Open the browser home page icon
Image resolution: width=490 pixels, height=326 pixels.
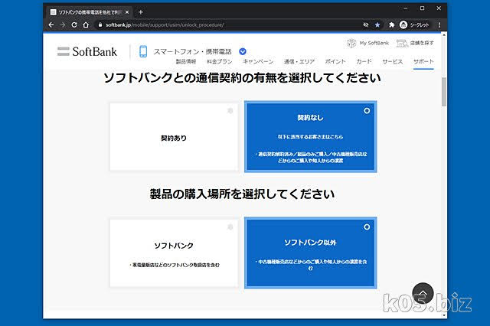(86, 24)
